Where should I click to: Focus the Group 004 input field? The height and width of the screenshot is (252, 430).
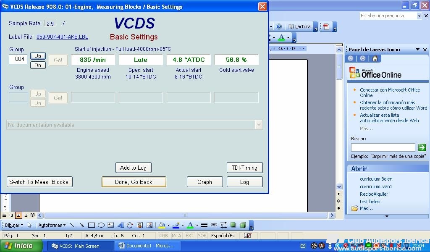(18, 59)
